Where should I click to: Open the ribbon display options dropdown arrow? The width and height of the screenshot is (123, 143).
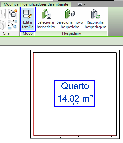(x=84, y=4)
